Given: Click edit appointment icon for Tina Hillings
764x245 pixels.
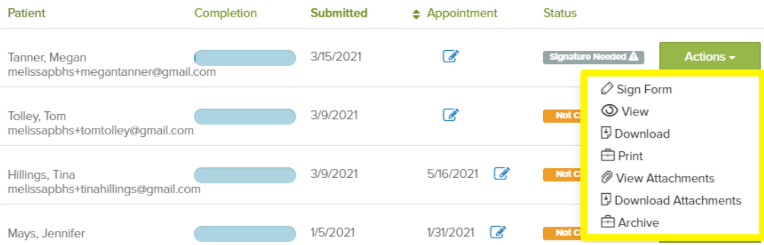Looking at the screenshot, I should click(x=501, y=174).
